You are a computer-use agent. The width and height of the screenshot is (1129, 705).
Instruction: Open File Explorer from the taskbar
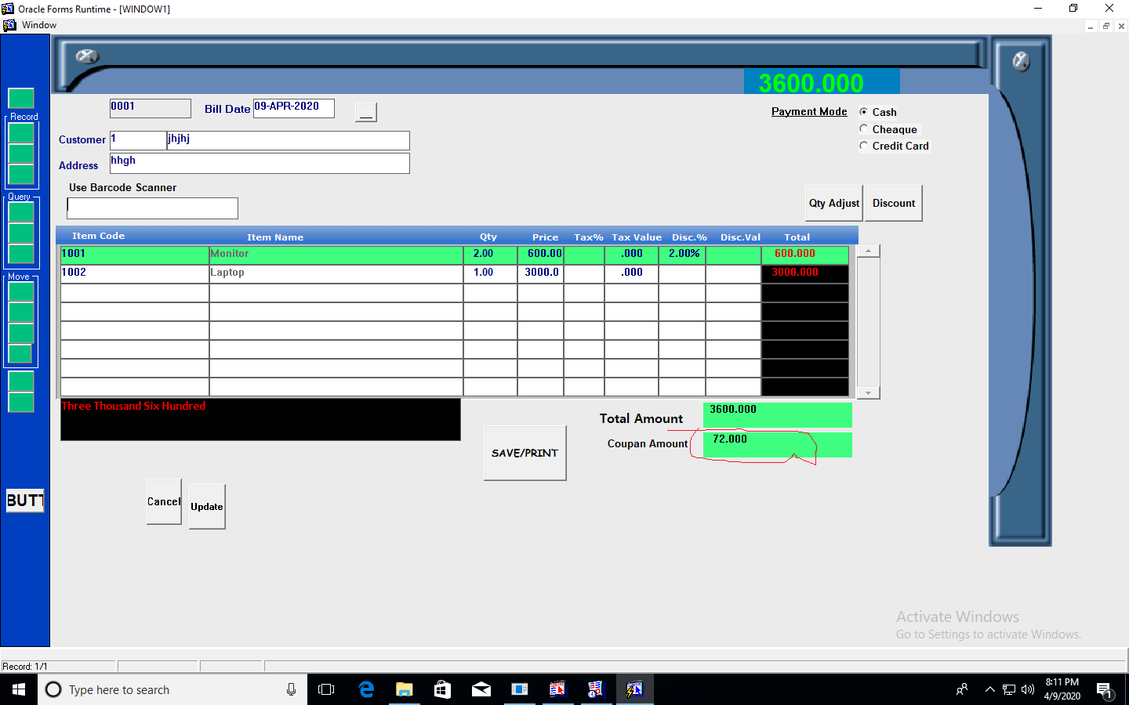pos(405,689)
